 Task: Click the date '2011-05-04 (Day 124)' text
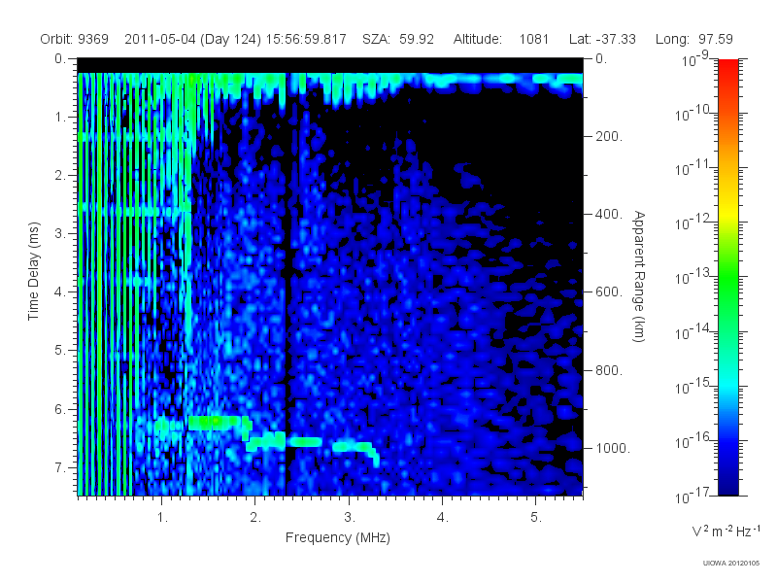[192, 39]
